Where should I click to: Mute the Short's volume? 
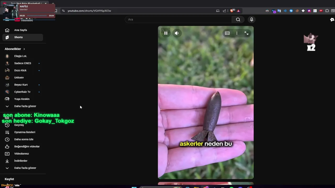(177, 33)
